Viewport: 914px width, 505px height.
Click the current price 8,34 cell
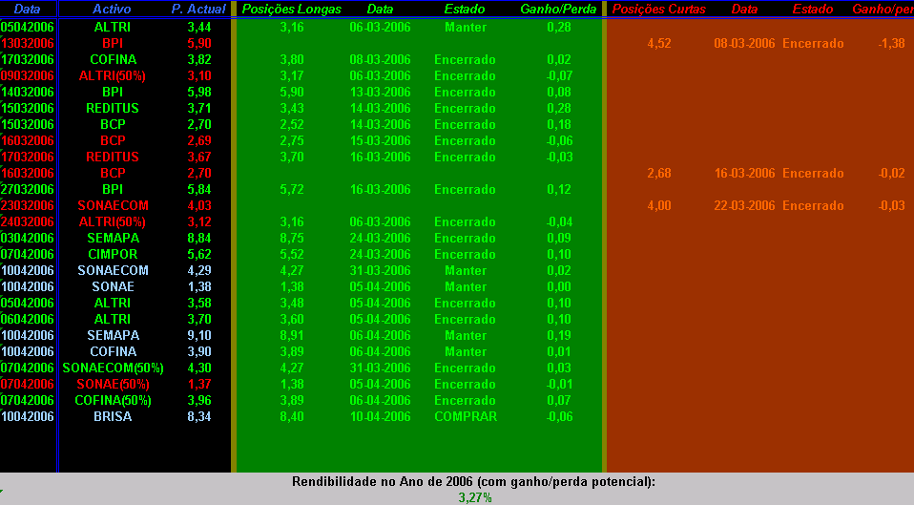coord(199,416)
